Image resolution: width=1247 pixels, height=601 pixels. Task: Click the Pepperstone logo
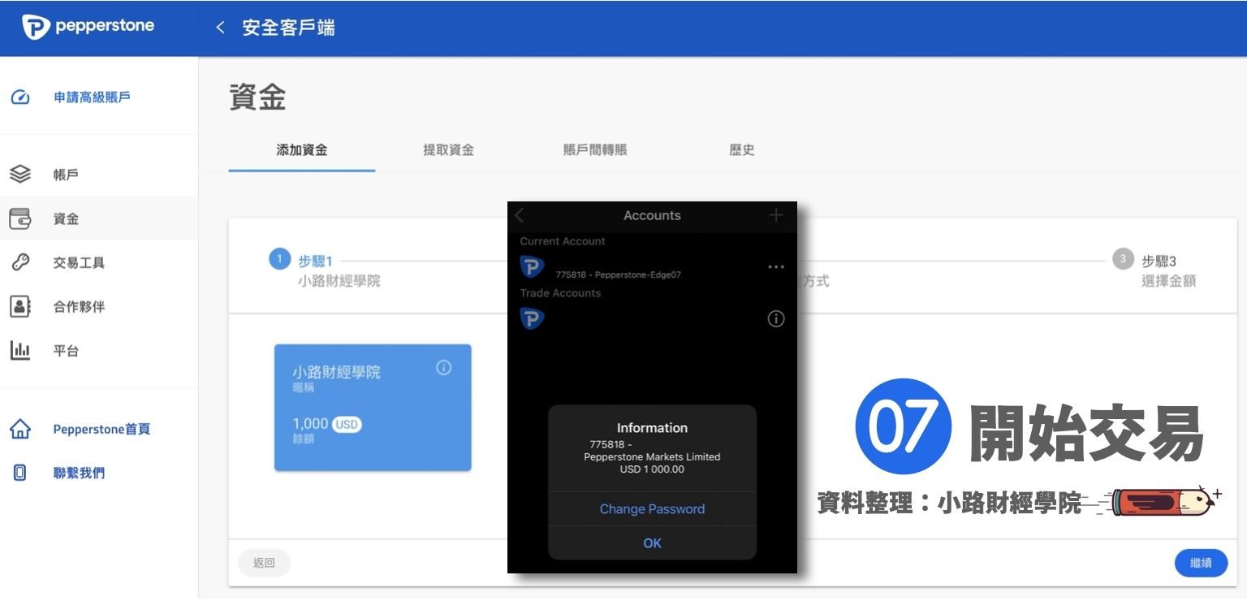click(x=87, y=25)
